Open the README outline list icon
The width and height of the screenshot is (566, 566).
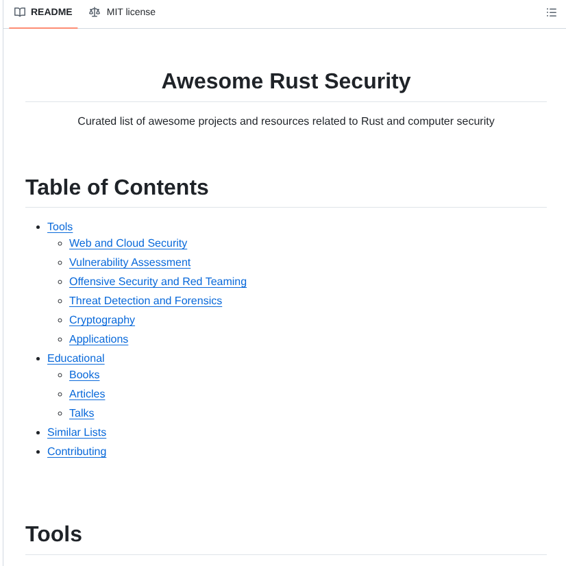pos(551,12)
